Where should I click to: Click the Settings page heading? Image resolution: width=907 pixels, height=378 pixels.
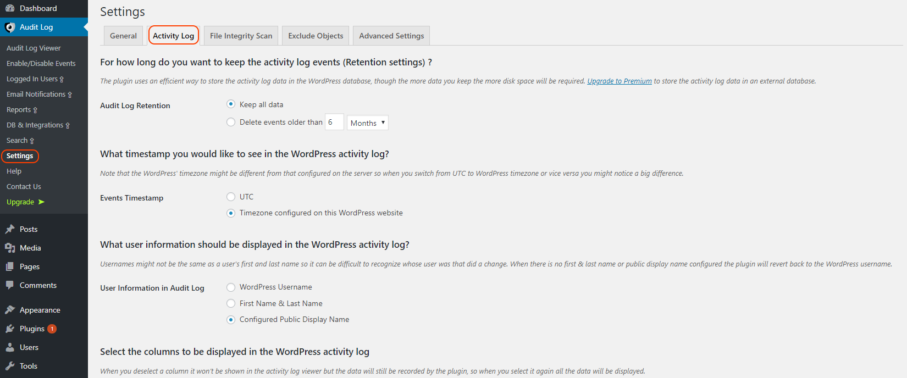click(123, 12)
